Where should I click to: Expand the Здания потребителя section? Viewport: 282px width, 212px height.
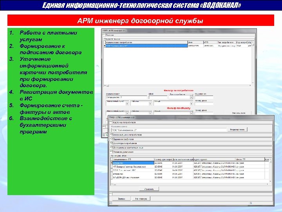click(x=111, y=139)
